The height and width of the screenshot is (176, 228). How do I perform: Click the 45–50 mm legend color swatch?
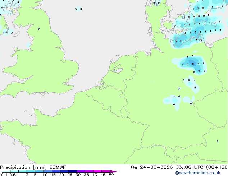tap(106, 171)
